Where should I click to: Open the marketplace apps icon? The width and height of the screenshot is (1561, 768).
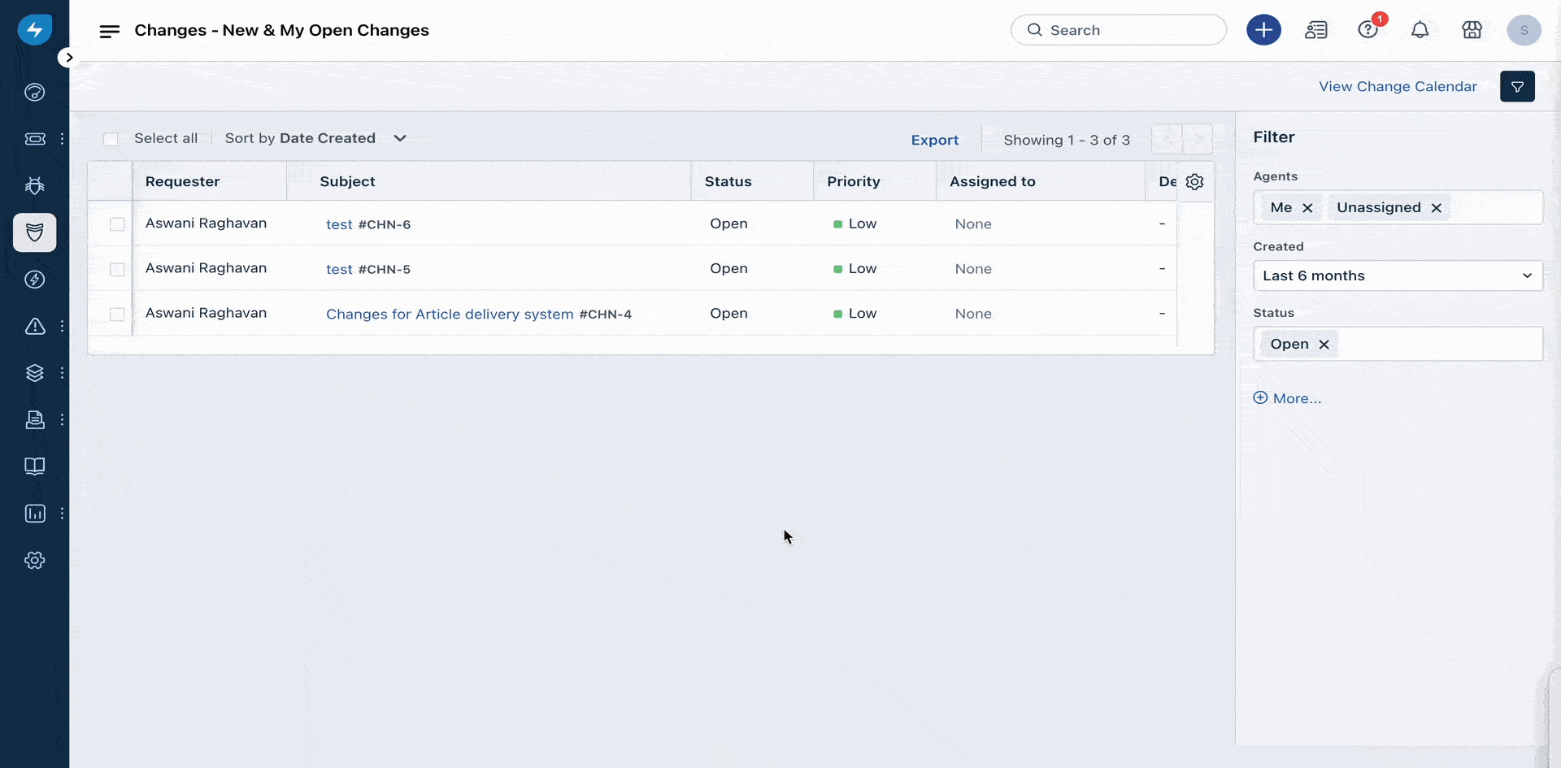coord(1472,30)
